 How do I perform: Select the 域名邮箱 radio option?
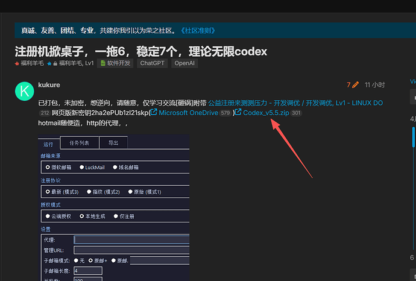click(126, 168)
